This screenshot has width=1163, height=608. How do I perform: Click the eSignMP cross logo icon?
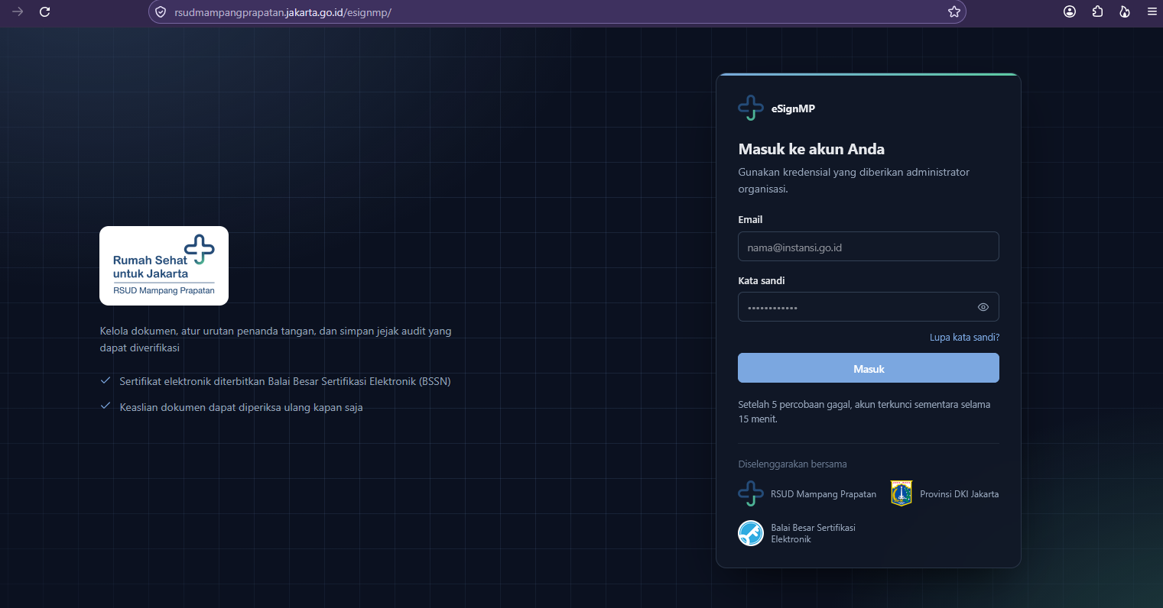point(751,108)
